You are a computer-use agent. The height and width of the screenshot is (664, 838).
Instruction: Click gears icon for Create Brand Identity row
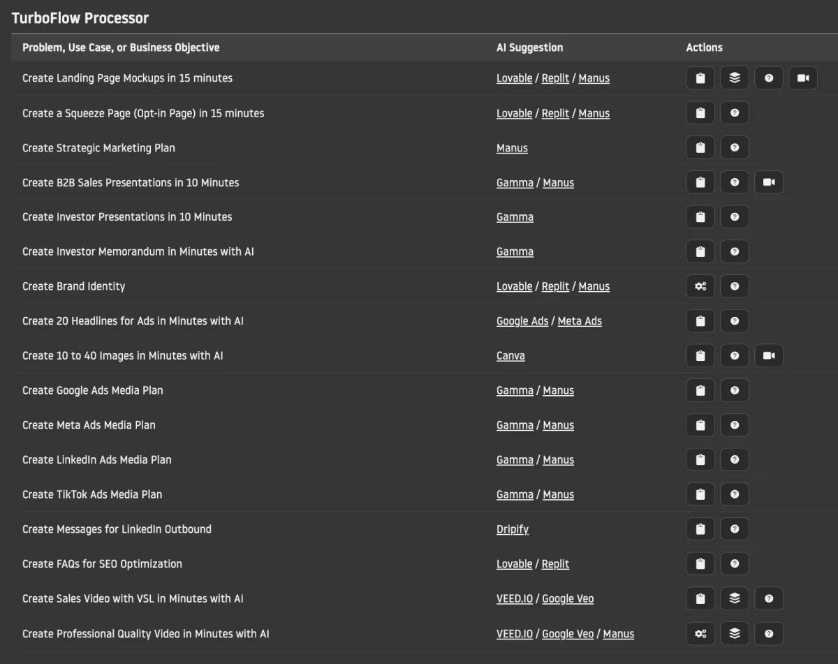[x=700, y=286]
